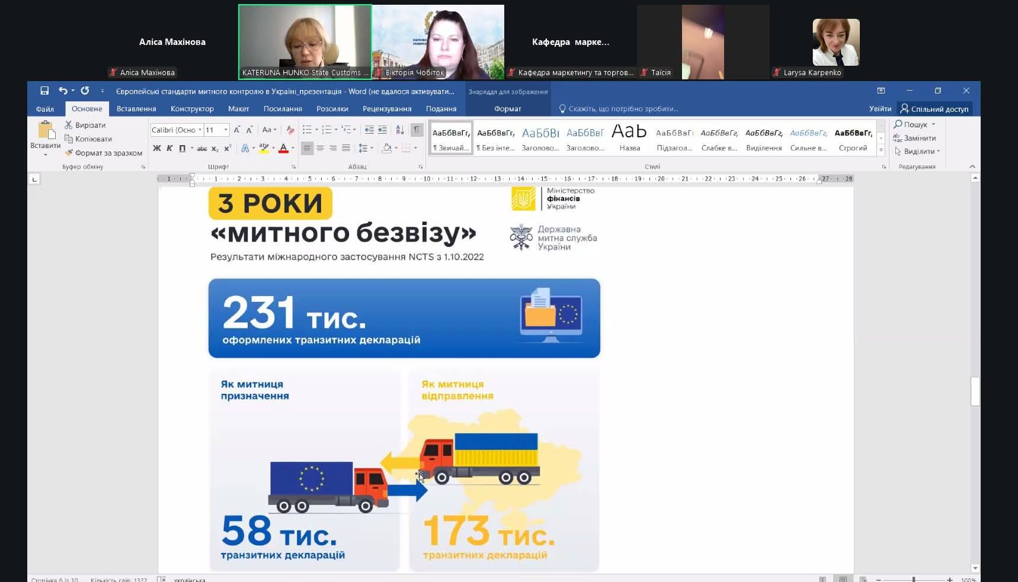Click the Format Painter brush icon

[x=69, y=153]
